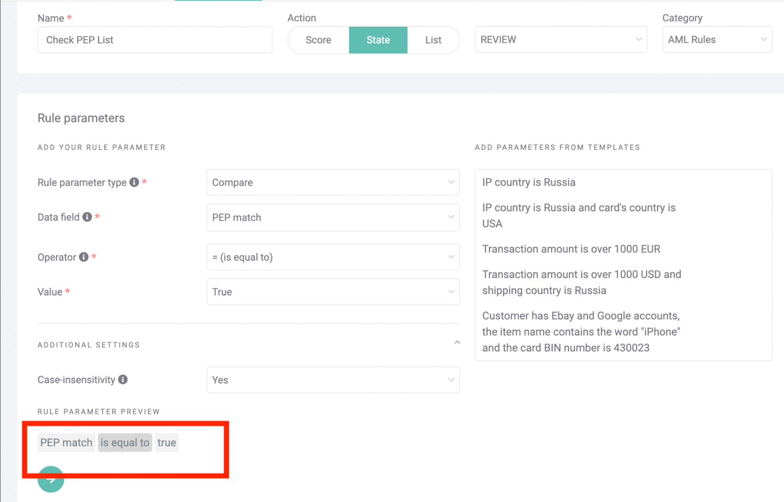Click the Case-insensitivity info icon
Image resolution: width=784 pixels, height=502 pixels.
point(124,379)
